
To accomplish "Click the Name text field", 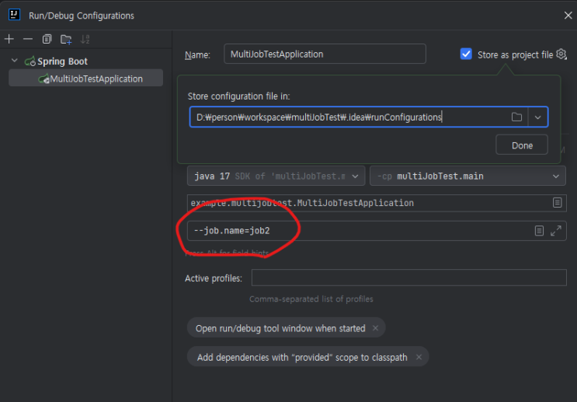I will click(x=325, y=54).
